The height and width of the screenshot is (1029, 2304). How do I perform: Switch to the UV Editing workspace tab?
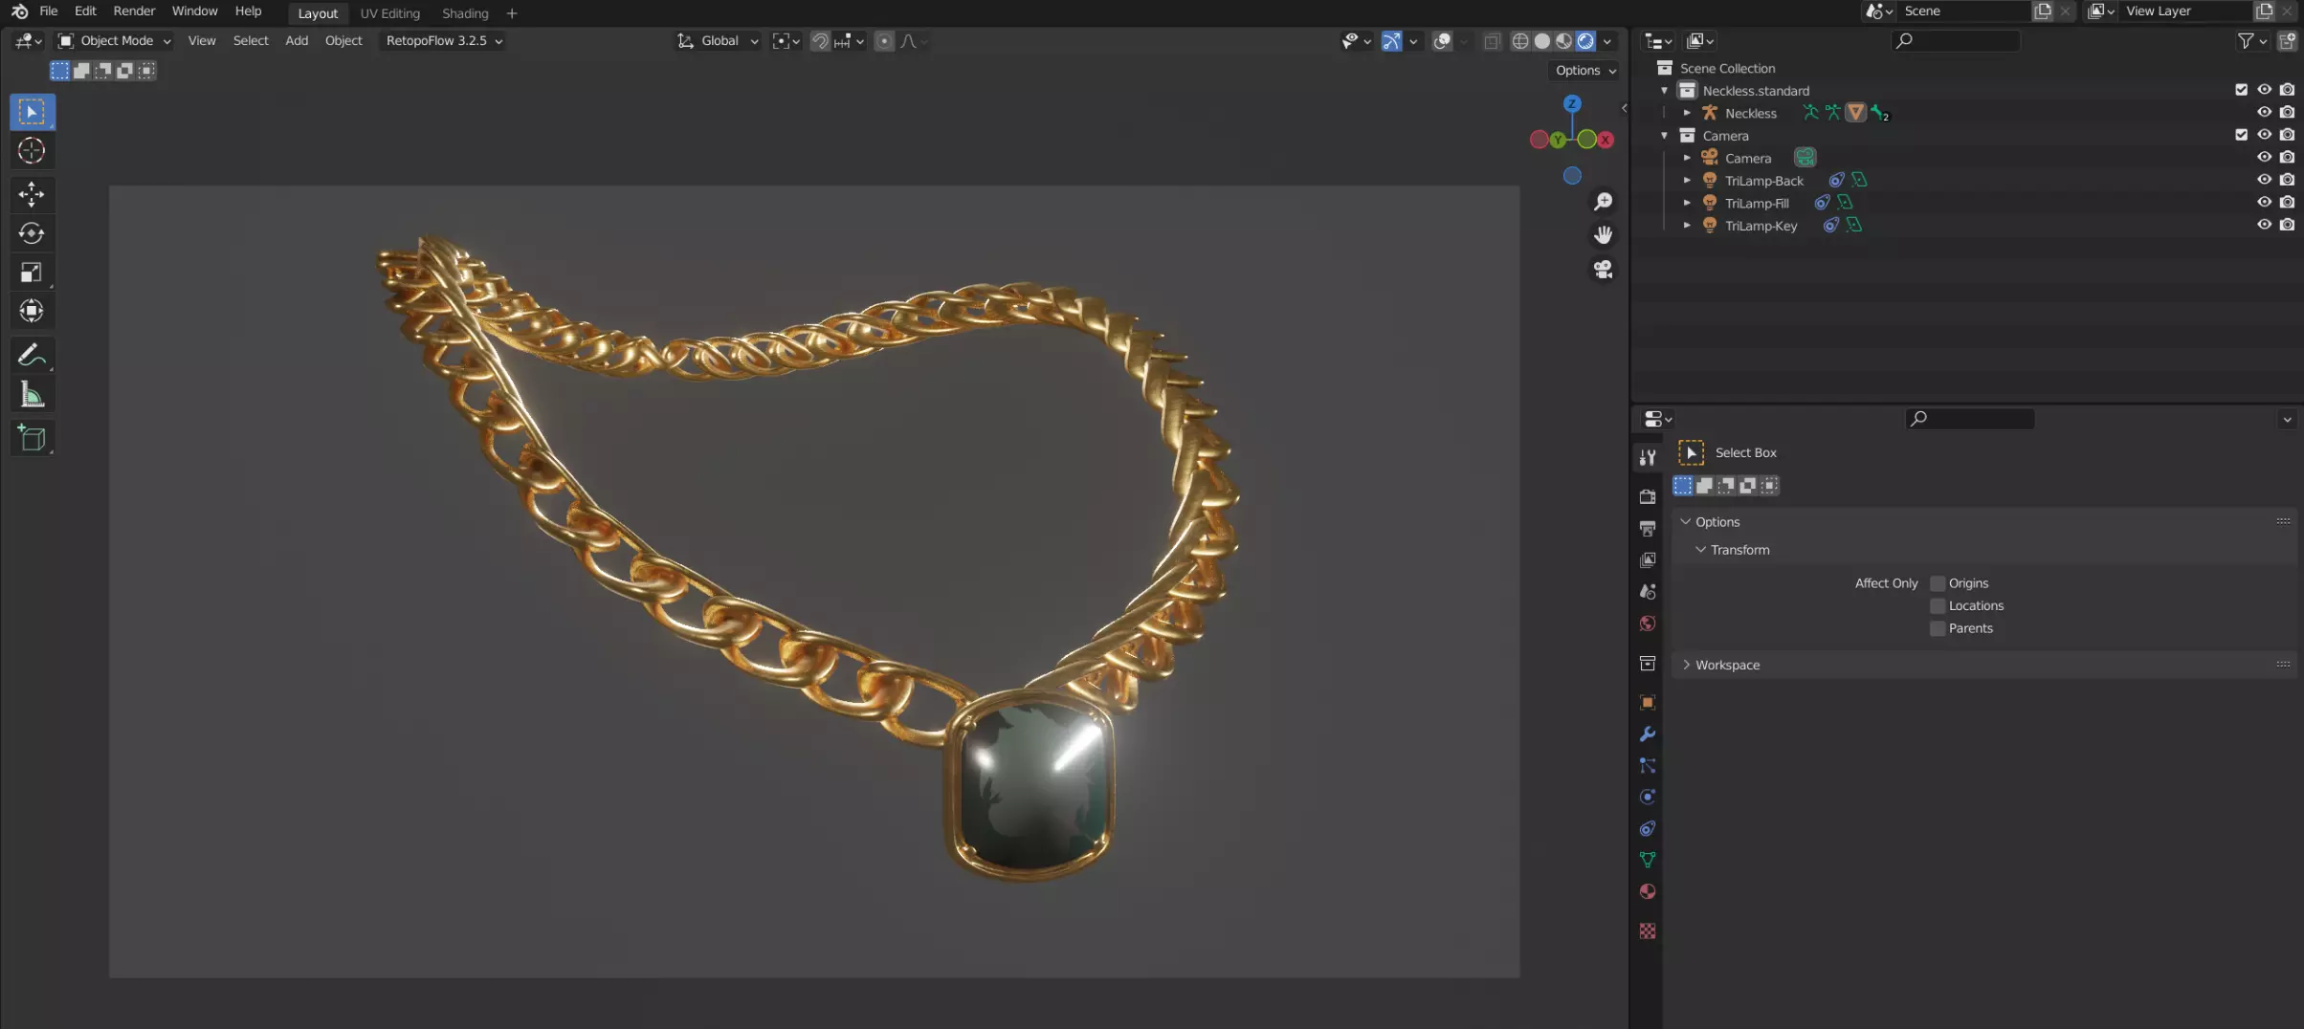(389, 13)
